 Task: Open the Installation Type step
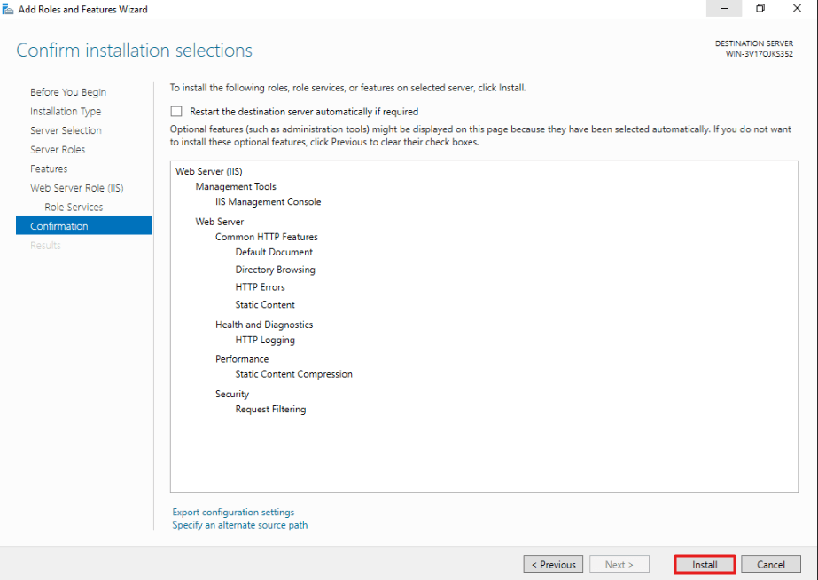[66, 111]
